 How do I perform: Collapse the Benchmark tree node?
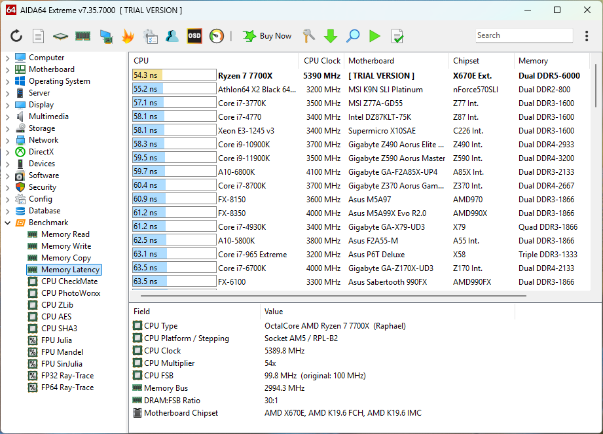pyautogui.click(x=8, y=223)
